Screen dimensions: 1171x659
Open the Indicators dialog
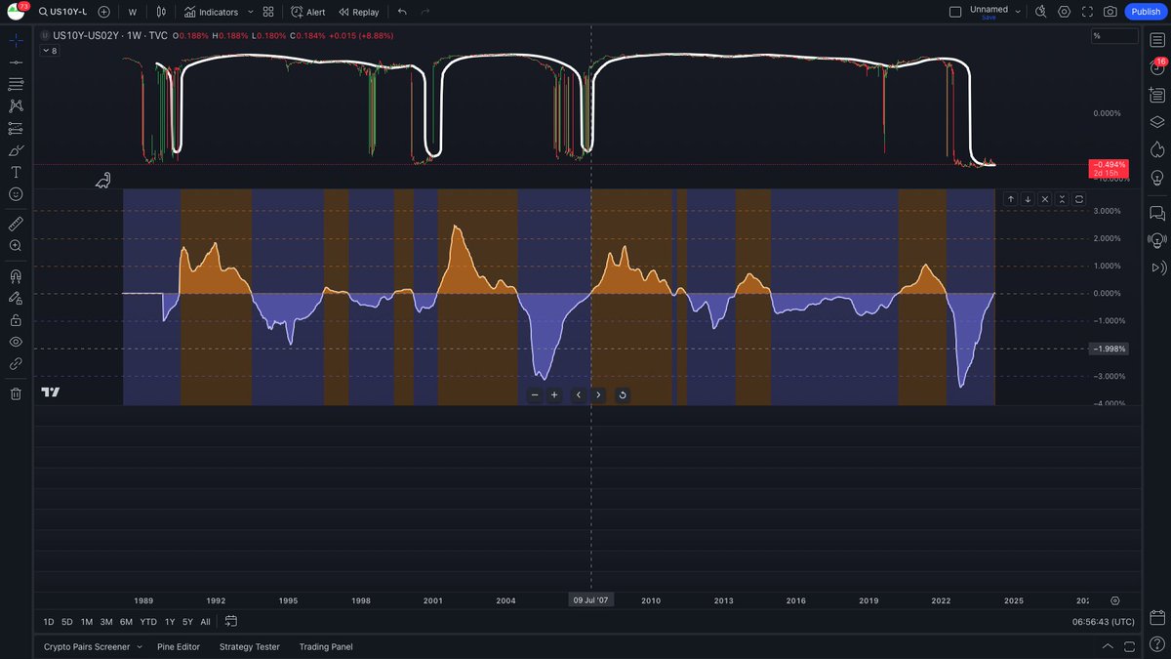point(211,12)
